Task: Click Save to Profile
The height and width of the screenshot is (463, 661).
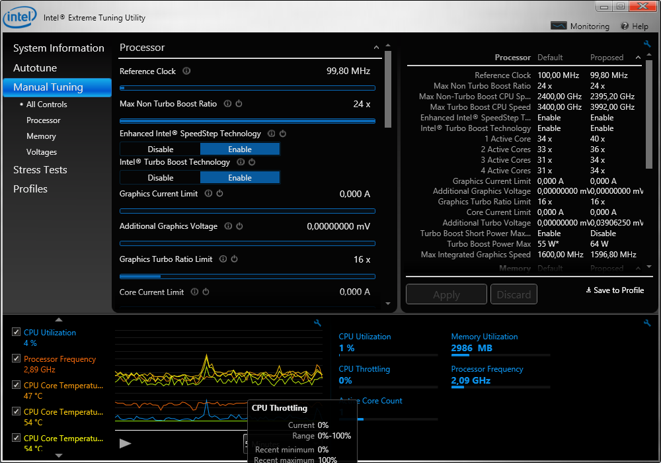Action: pos(615,290)
